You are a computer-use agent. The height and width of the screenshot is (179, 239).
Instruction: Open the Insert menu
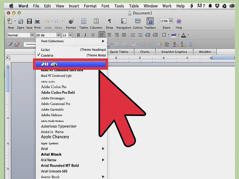point(74,6)
